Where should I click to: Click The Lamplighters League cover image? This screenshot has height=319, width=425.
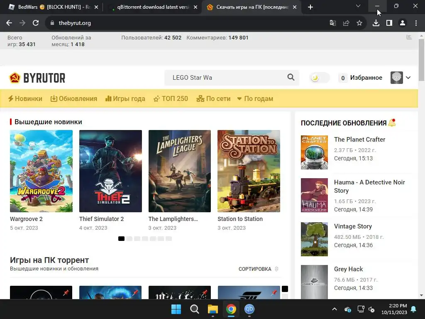coord(180,171)
